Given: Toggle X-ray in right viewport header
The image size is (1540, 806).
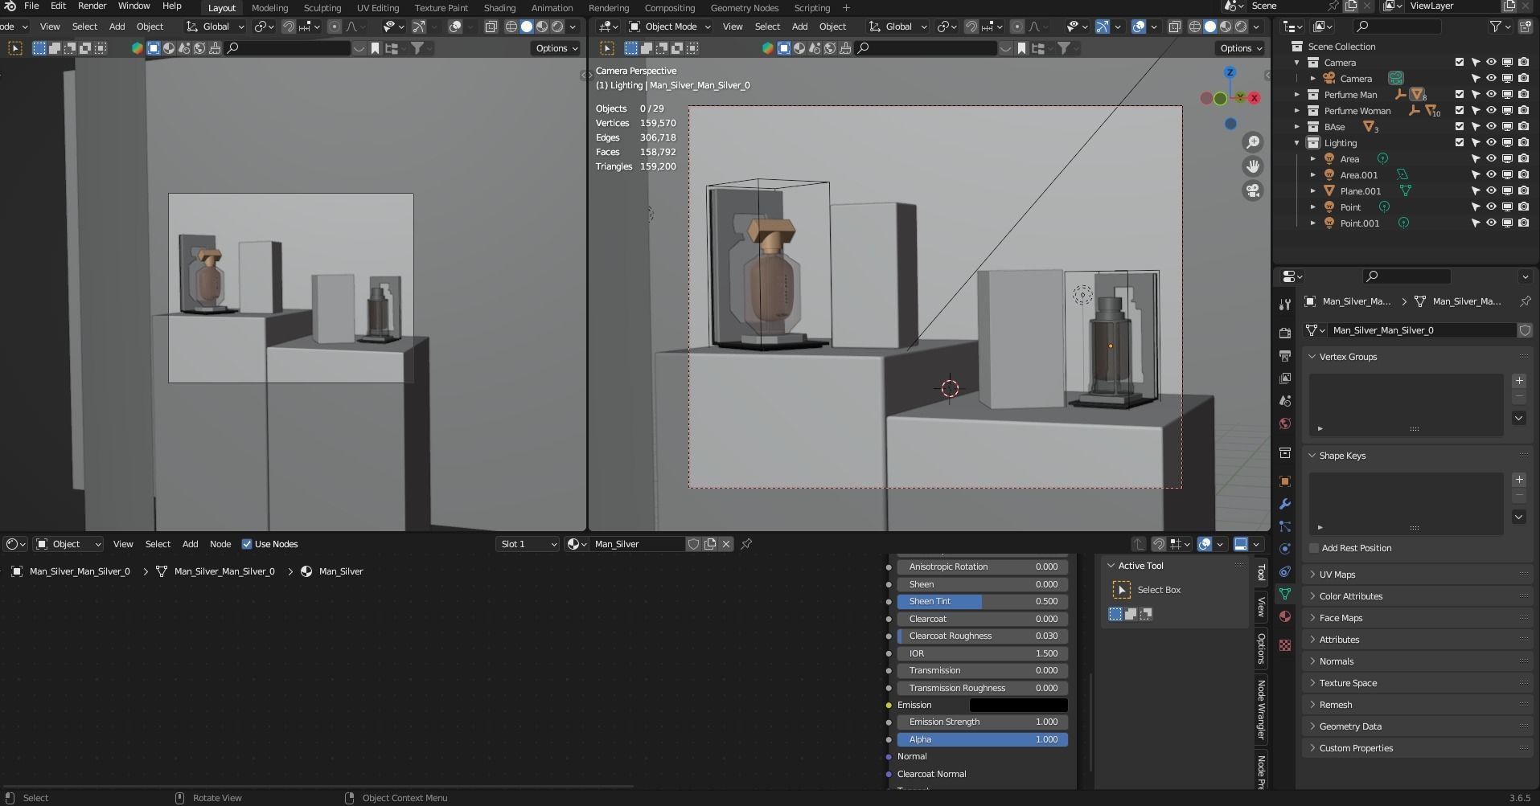Looking at the screenshot, I should pos(1174,27).
